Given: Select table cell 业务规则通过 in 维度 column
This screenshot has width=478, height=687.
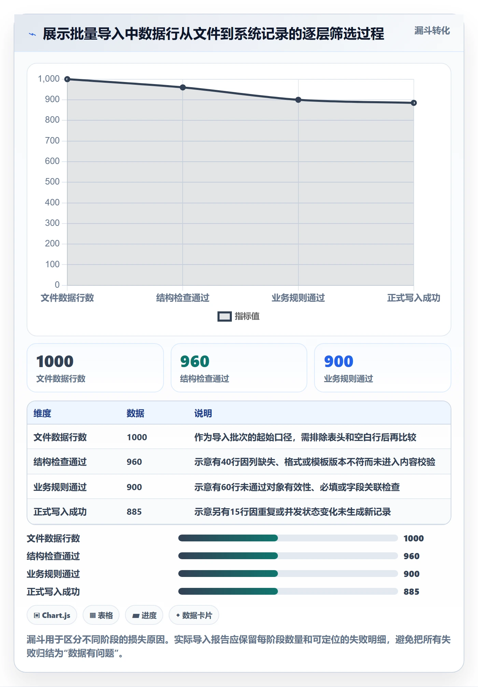Looking at the screenshot, I should click(x=60, y=487).
